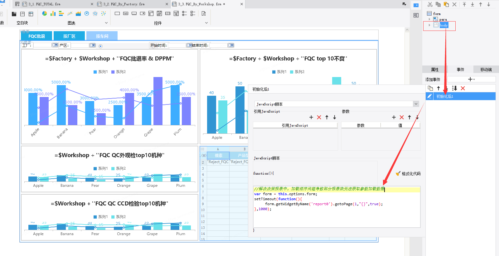Click the 按厂区 tab button in form
499x256 pixels.
[x=69, y=36]
